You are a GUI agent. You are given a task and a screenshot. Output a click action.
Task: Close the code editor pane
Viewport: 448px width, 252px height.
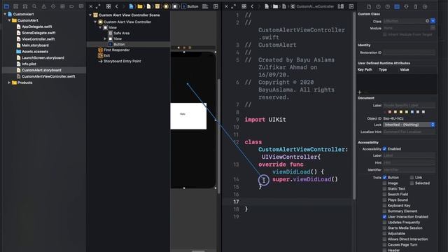pyautogui.click(x=226, y=6)
